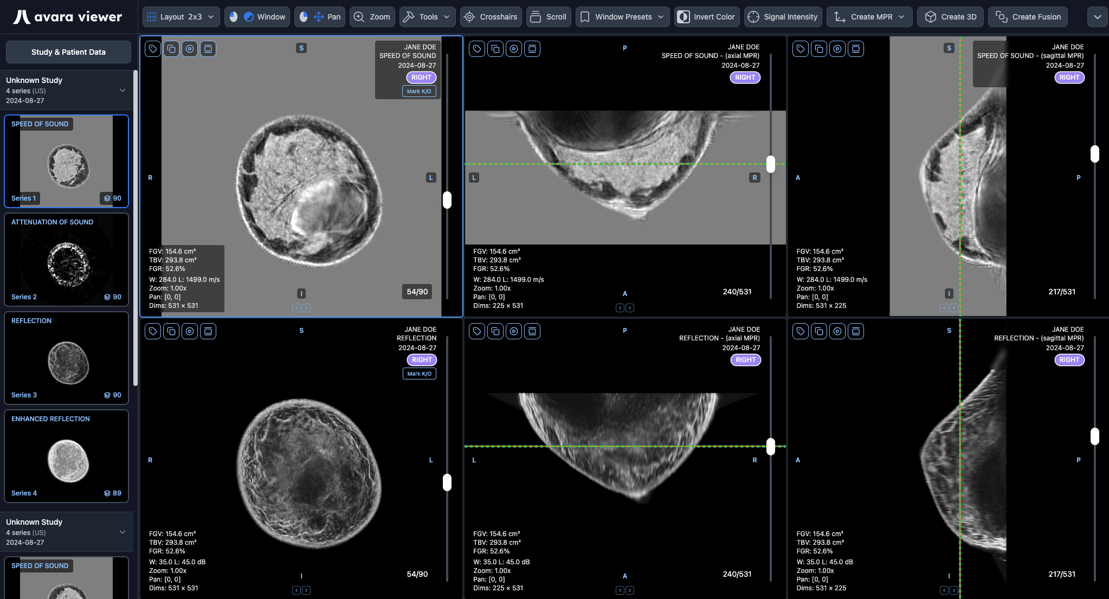
Task: Open the Create MPR dropdown
Action: pos(869,17)
